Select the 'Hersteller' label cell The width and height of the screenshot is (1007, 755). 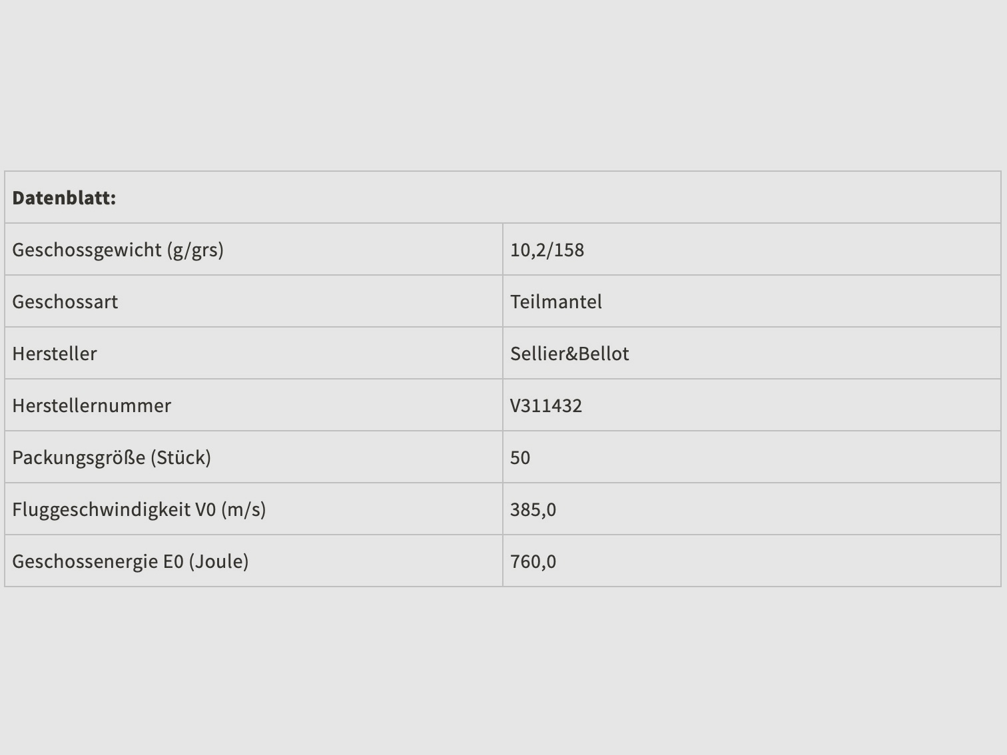click(x=55, y=354)
